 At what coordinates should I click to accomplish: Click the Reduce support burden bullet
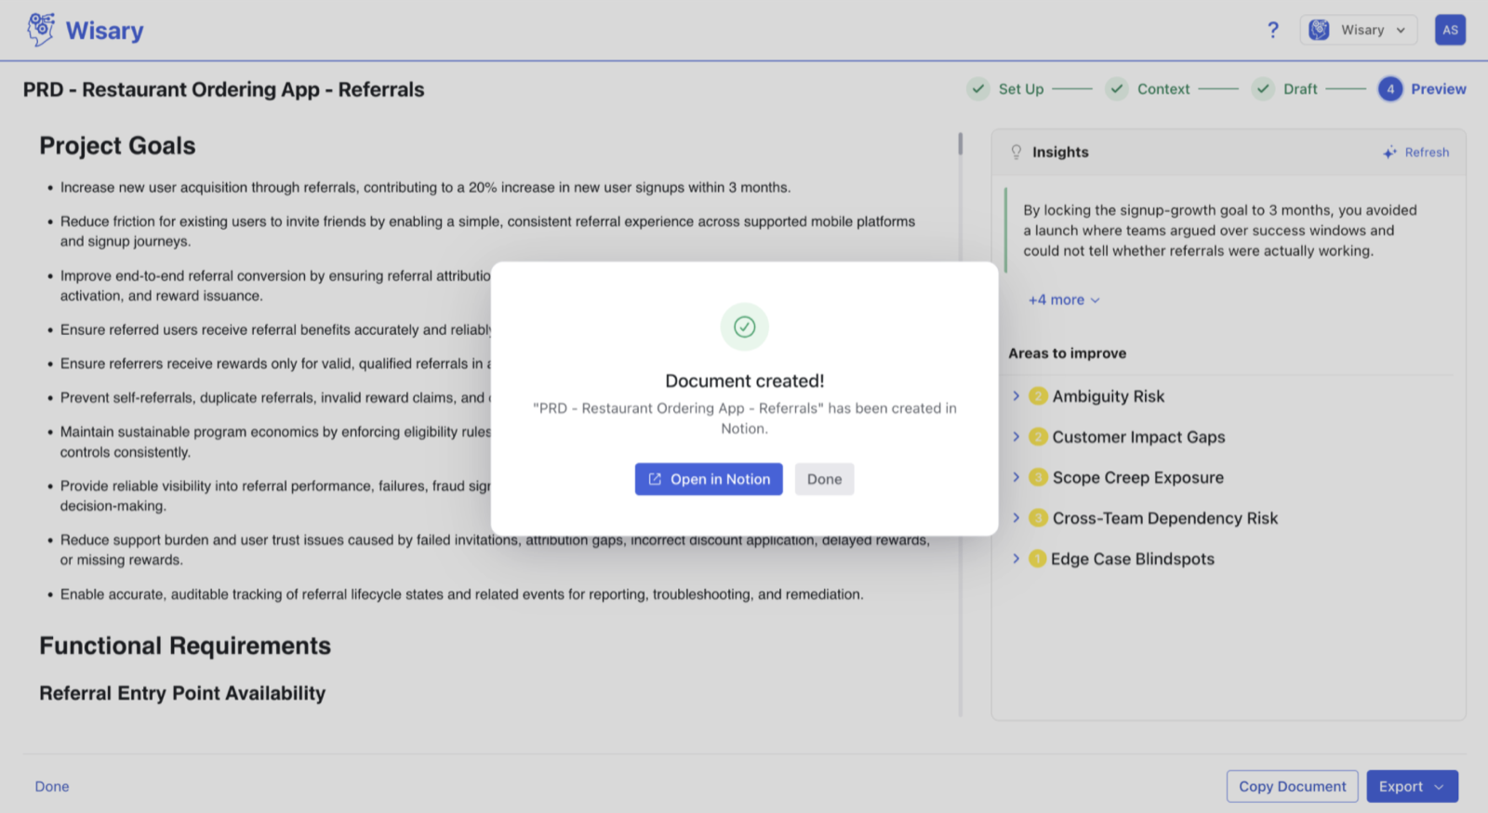click(495, 550)
